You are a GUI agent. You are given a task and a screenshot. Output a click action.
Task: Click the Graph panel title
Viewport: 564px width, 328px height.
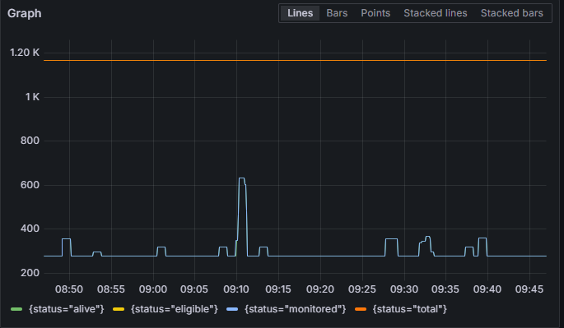point(25,13)
